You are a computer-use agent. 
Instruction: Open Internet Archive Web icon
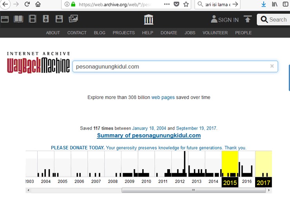(x=5, y=19)
